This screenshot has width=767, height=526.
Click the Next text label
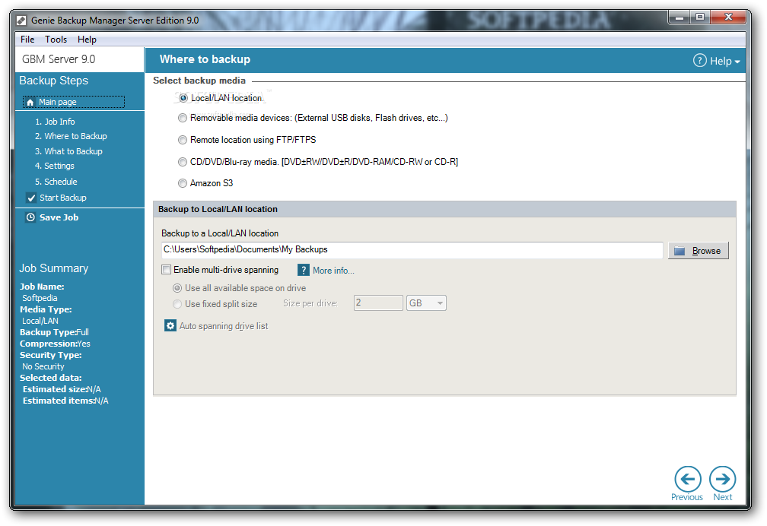pos(723,497)
